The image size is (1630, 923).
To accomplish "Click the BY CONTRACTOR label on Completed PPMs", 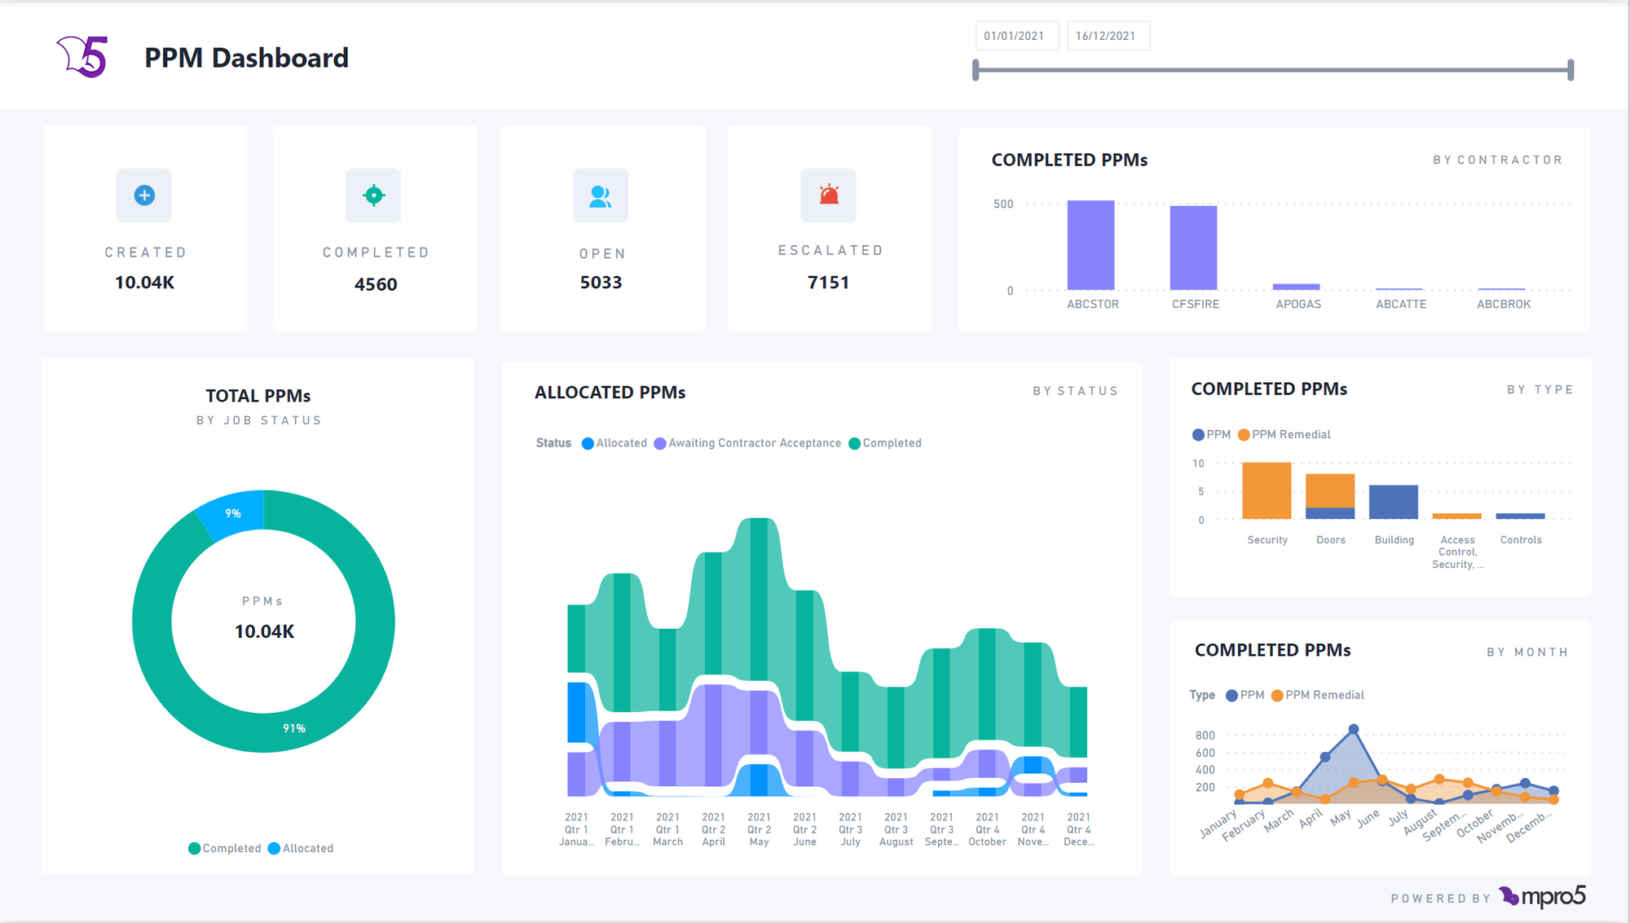I will [x=1498, y=160].
